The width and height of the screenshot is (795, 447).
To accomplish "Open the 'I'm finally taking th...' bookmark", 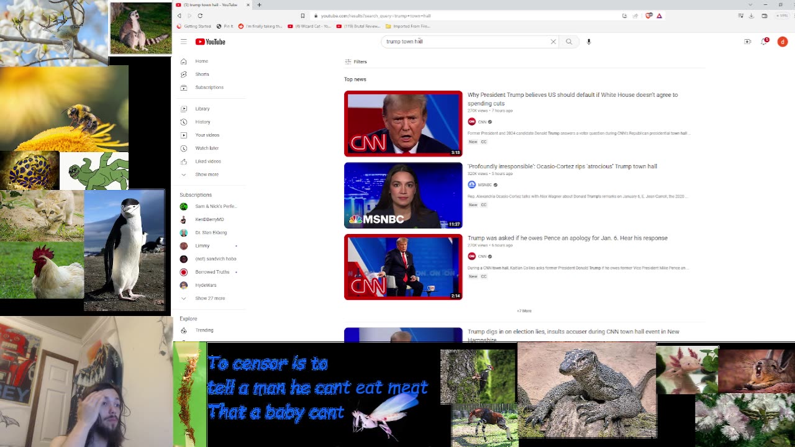I will (x=260, y=26).
